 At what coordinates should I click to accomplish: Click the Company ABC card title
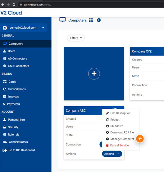pos(76,111)
